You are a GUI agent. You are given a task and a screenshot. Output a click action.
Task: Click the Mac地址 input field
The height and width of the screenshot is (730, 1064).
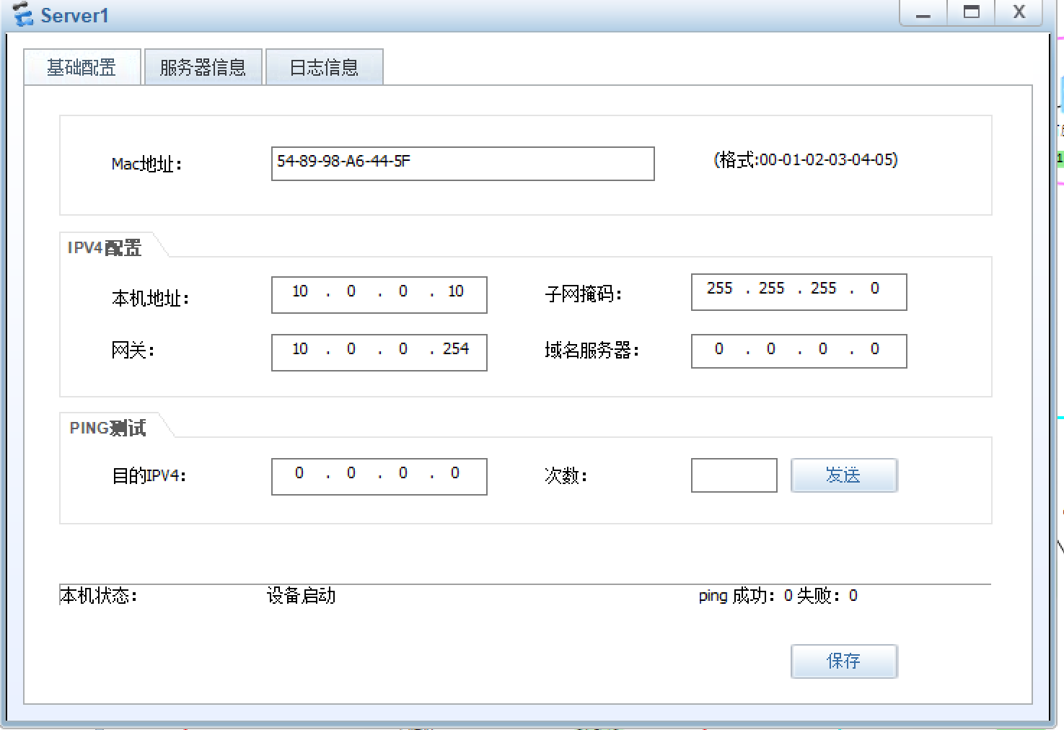(x=463, y=164)
